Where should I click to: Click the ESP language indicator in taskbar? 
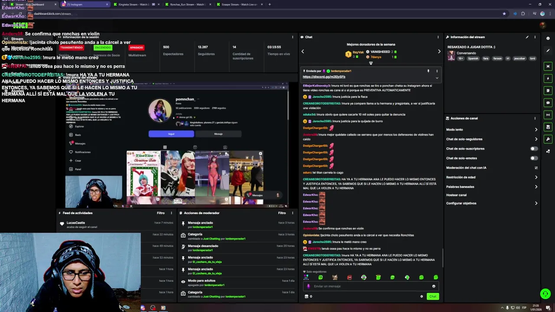(x=524, y=308)
